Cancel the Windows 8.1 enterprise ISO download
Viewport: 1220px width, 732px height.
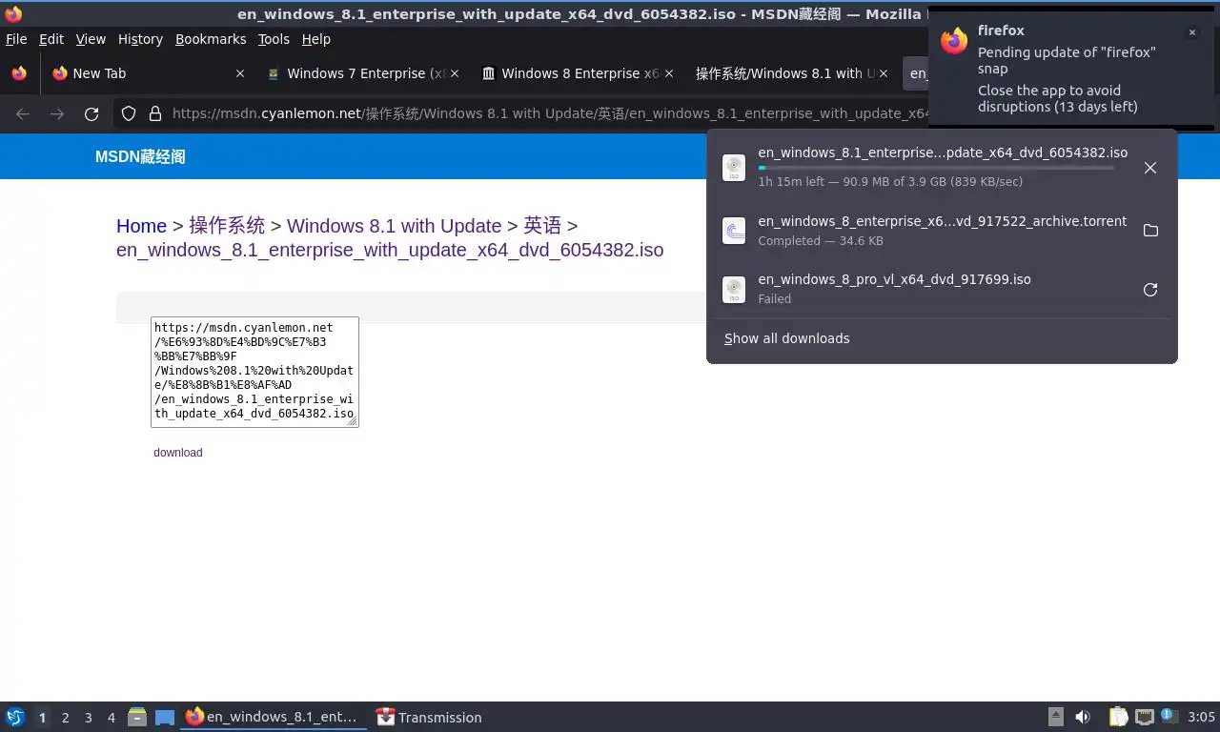tap(1150, 168)
